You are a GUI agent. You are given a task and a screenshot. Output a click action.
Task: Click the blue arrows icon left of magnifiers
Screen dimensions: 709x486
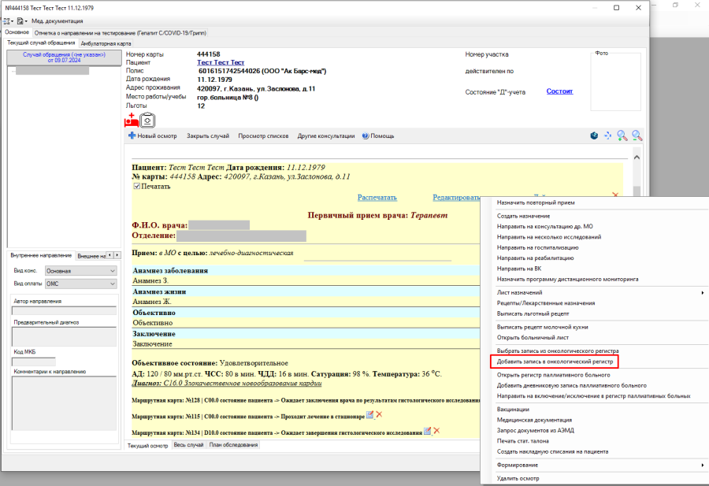pyautogui.click(x=607, y=135)
